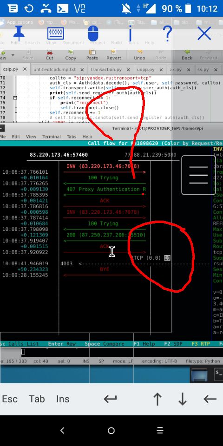Switch to the transaction.py tab
223x446 pixels.
point(106,69)
